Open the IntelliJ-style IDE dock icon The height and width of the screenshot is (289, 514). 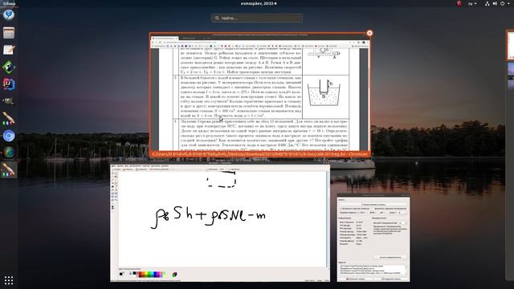(9, 84)
